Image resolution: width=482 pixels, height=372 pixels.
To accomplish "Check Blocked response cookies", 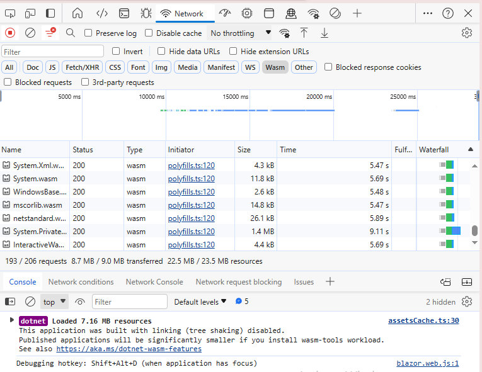I will point(328,67).
